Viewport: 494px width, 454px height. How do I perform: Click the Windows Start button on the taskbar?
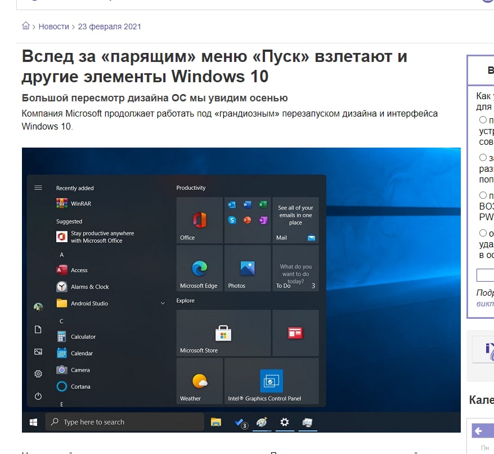click(x=33, y=422)
